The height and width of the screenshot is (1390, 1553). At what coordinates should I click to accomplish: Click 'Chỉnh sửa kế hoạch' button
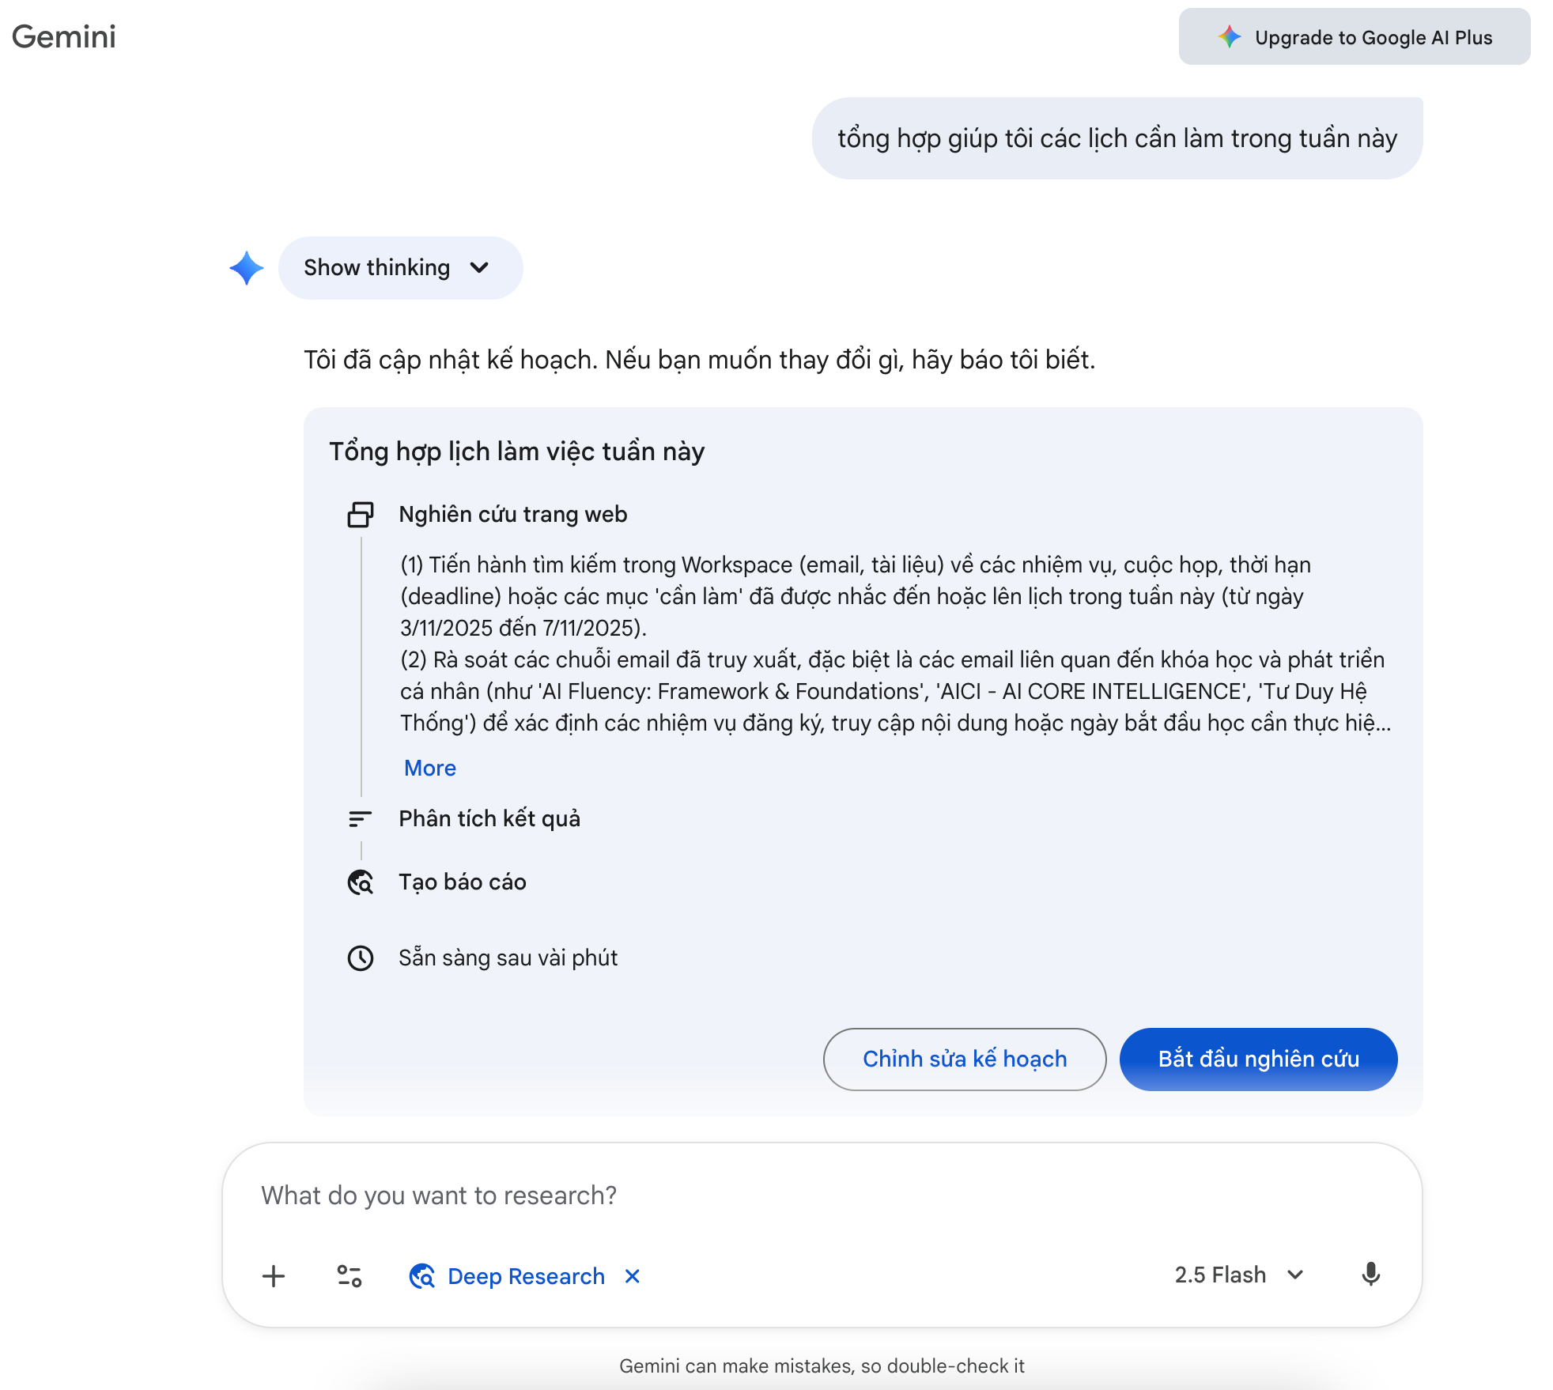coord(964,1059)
